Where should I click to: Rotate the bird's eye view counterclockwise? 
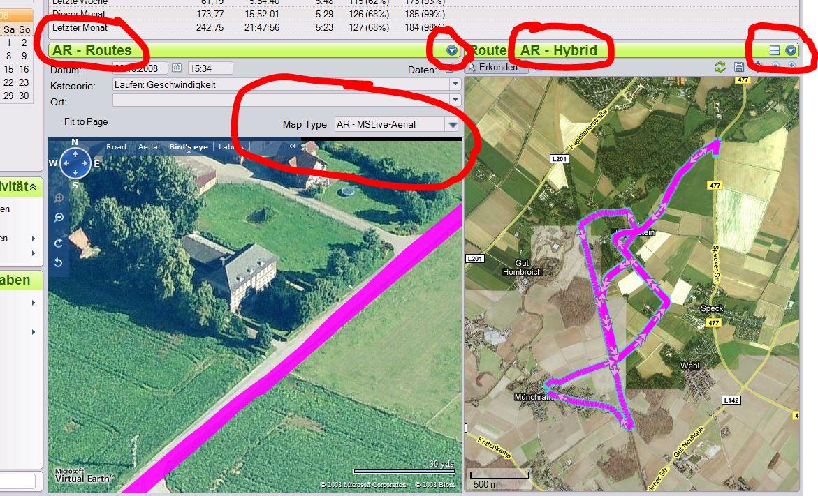point(59,262)
